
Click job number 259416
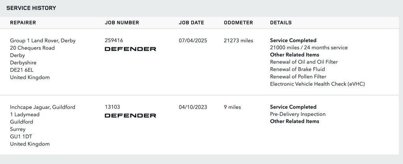click(x=114, y=41)
